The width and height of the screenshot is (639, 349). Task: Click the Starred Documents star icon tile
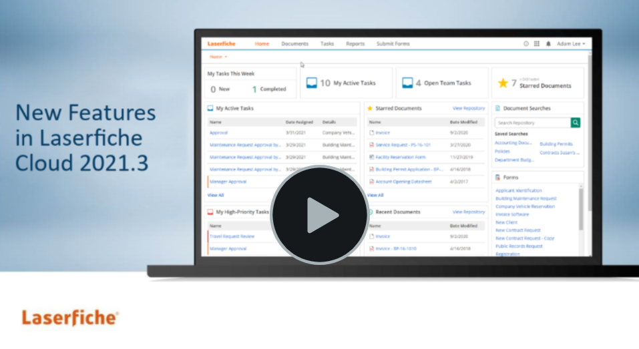coord(503,83)
